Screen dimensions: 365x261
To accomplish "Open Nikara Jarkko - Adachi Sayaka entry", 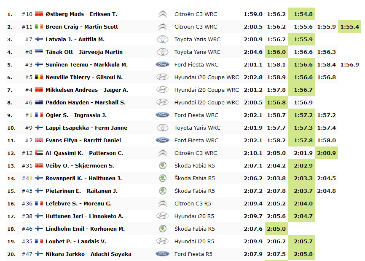I will click(x=88, y=254).
